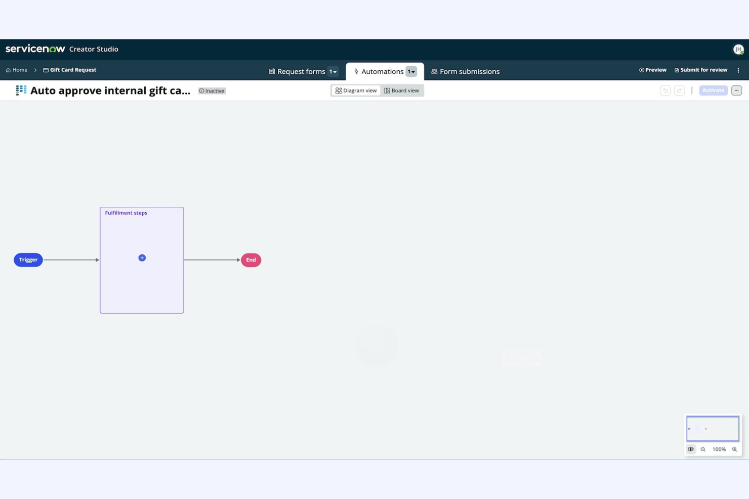
Task: Open the three-dot overflow menu beside Activate
Action: (x=736, y=90)
